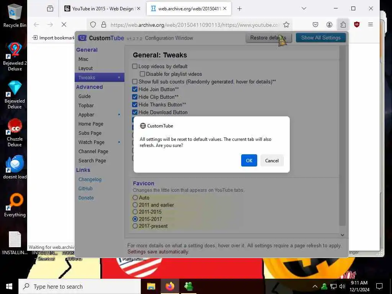Click the Firefox address bar URL
This screenshot has width=392, height=294.
[x=194, y=25]
